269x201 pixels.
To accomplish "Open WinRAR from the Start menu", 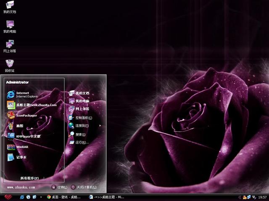I will coord(18,147).
